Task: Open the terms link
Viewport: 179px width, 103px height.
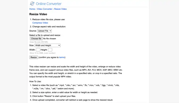Action: [x=62, y=57]
